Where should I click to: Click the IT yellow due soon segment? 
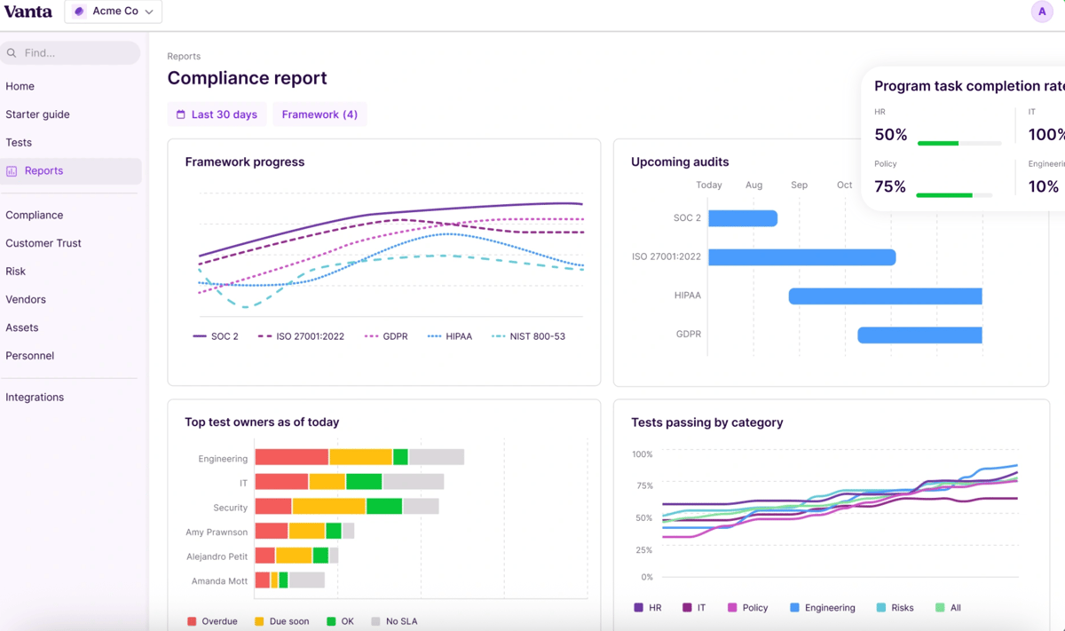tap(327, 482)
